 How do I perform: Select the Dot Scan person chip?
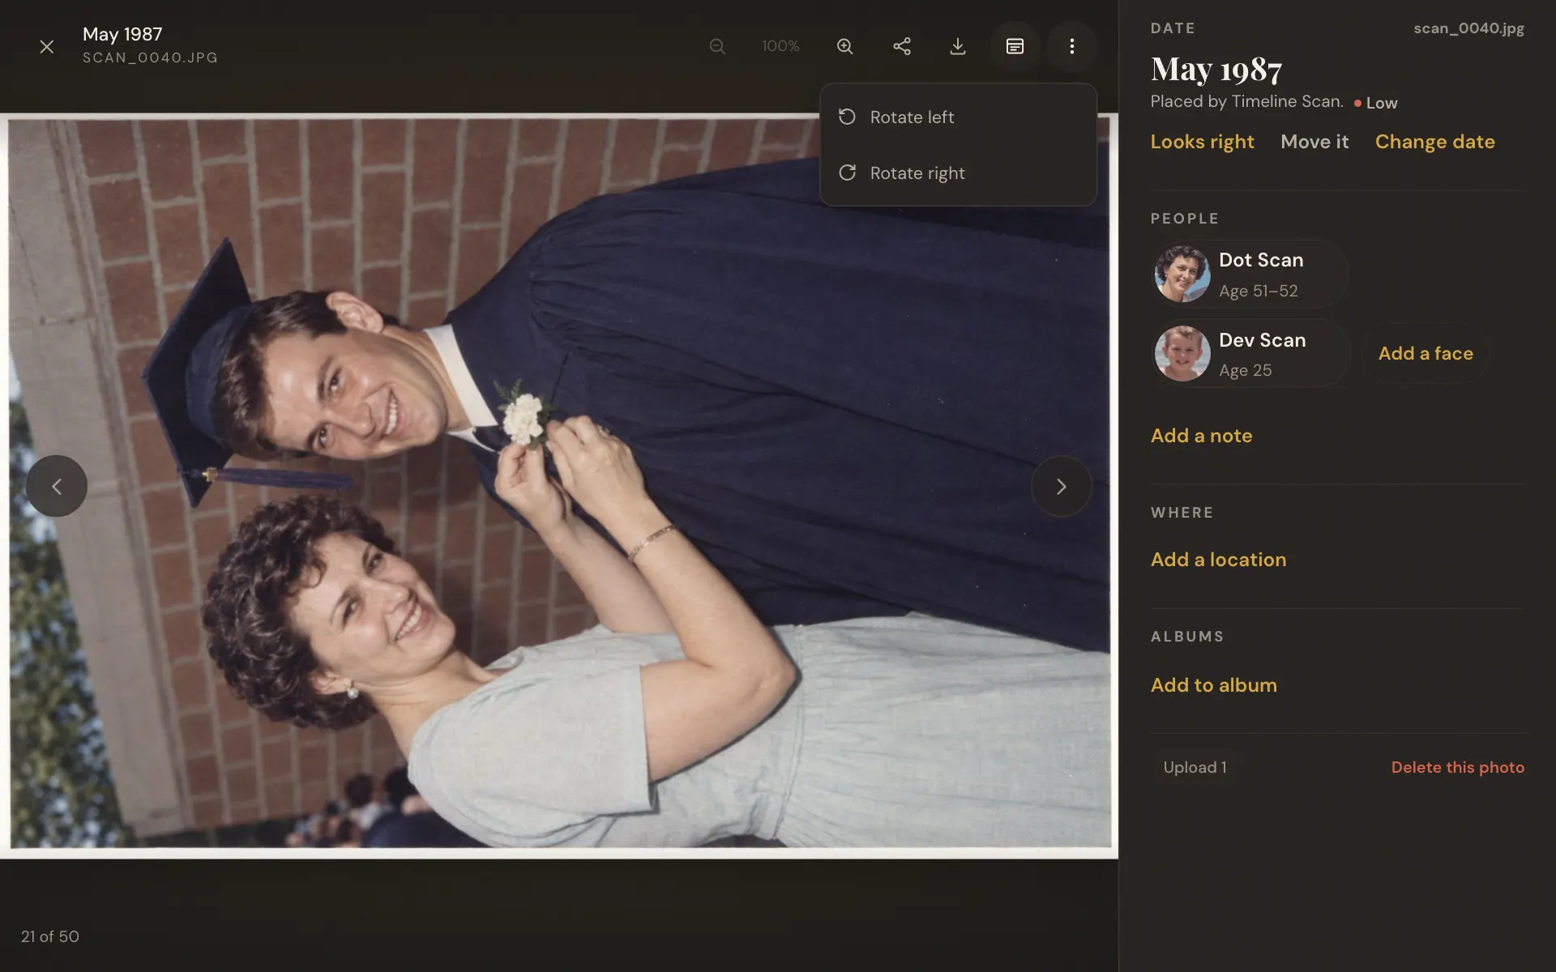pyautogui.click(x=1250, y=275)
